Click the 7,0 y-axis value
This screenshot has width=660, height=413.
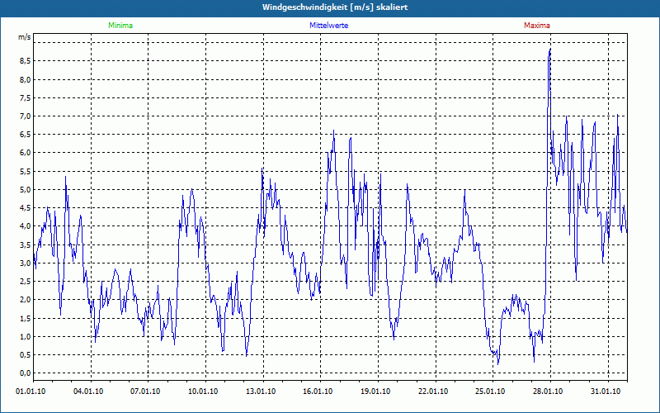pyautogui.click(x=25, y=116)
